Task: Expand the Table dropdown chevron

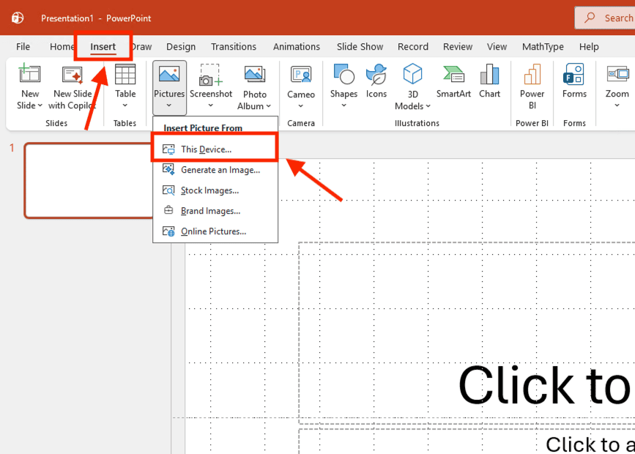Action: tap(125, 105)
